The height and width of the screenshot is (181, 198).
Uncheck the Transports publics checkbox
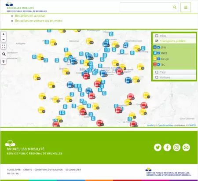(157, 41)
